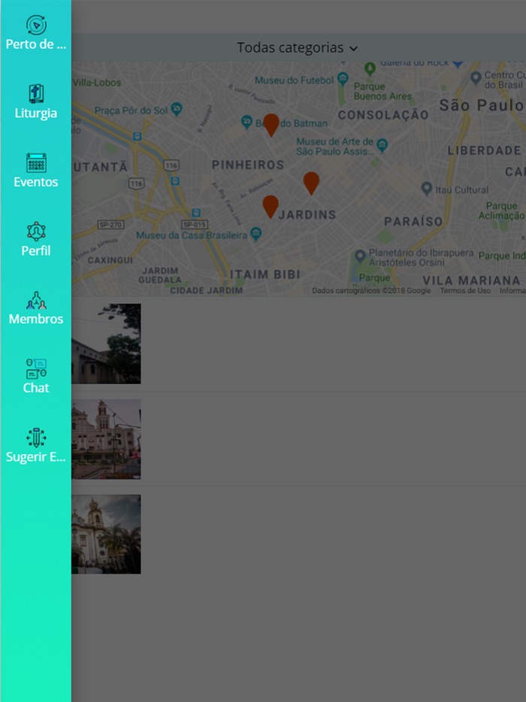
Task: Click the Praça Pôr do Sol marker icon
Action: pyautogui.click(x=177, y=109)
